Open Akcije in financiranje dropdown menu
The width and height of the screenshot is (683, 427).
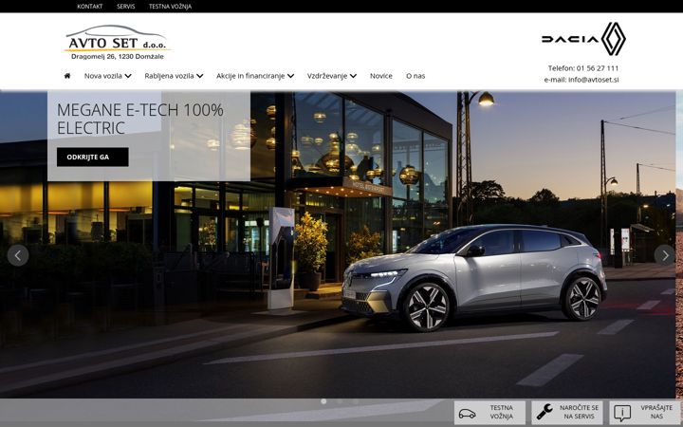point(255,76)
